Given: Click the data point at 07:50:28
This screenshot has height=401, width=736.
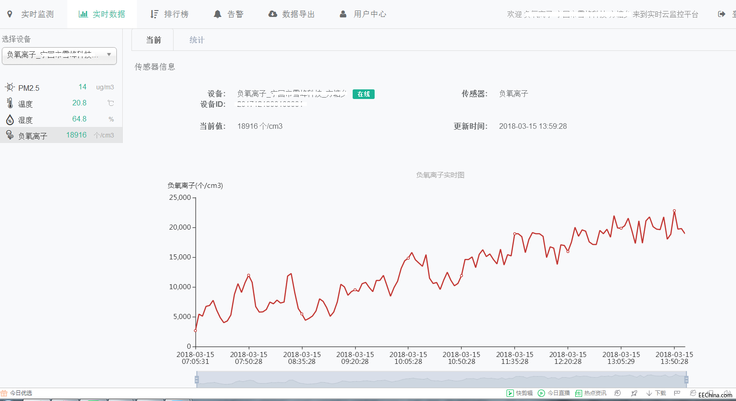Looking at the screenshot, I should pos(249,275).
